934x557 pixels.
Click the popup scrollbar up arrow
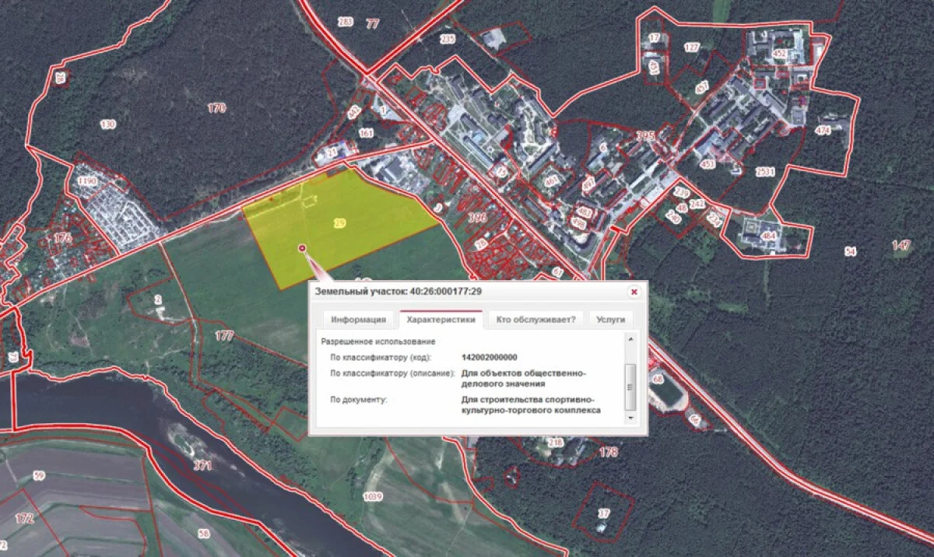(630, 338)
